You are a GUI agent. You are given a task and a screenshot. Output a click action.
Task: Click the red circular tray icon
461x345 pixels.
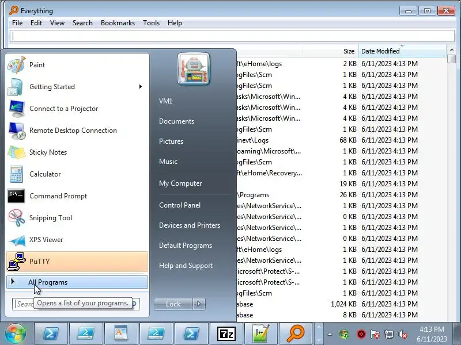click(361, 334)
